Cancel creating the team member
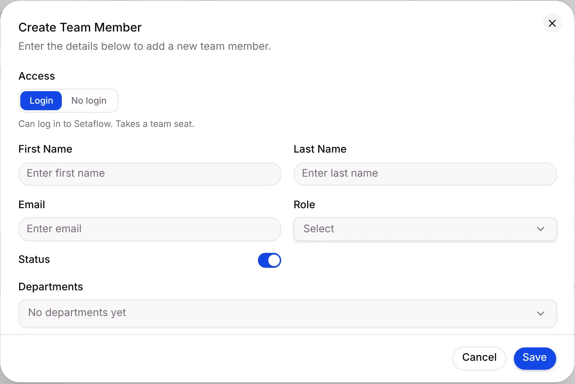This screenshot has width=575, height=384. click(x=479, y=358)
